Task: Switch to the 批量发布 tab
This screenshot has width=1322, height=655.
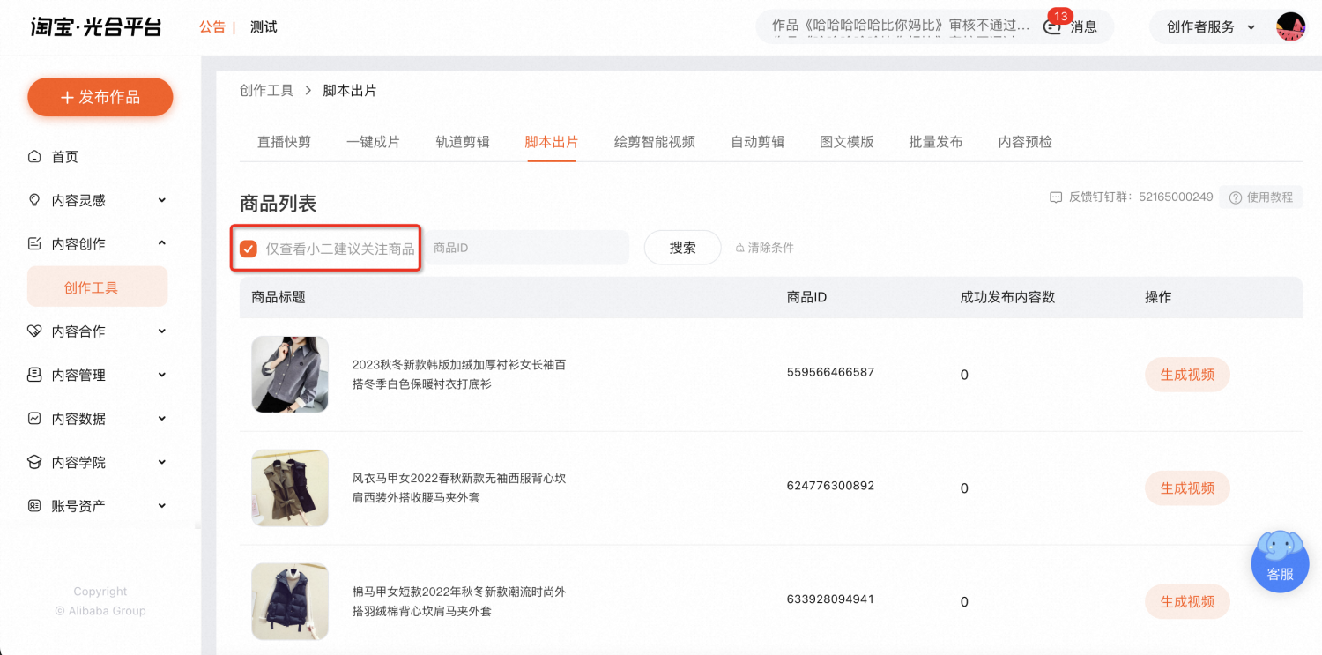Action: point(935,142)
